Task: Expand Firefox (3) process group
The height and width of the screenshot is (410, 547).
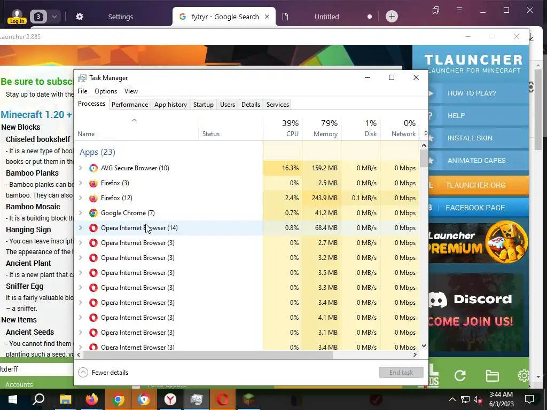Action: pyautogui.click(x=81, y=183)
